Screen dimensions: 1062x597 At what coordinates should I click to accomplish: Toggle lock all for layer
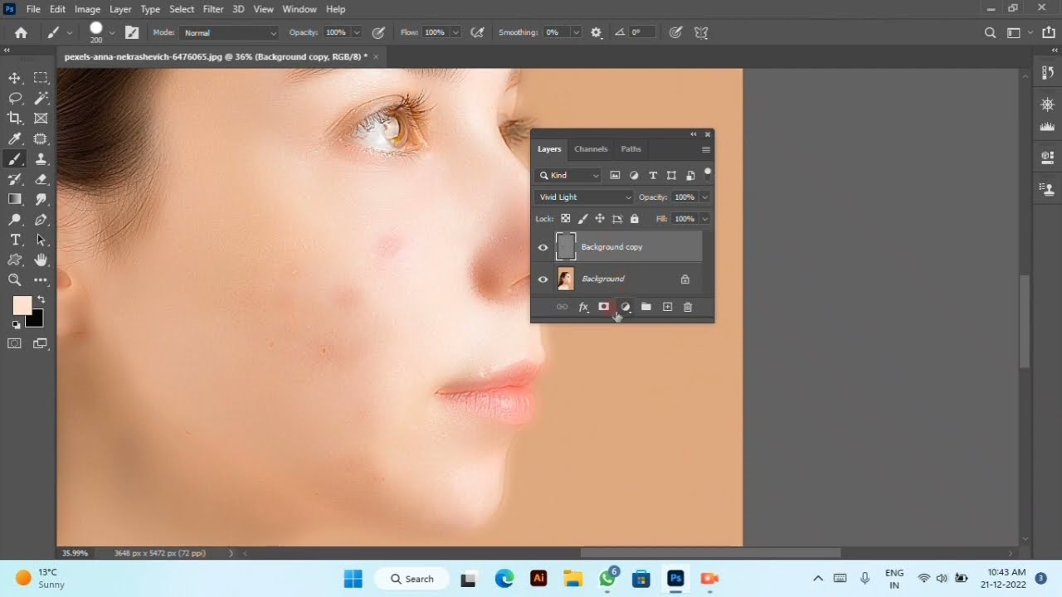(x=635, y=219)
